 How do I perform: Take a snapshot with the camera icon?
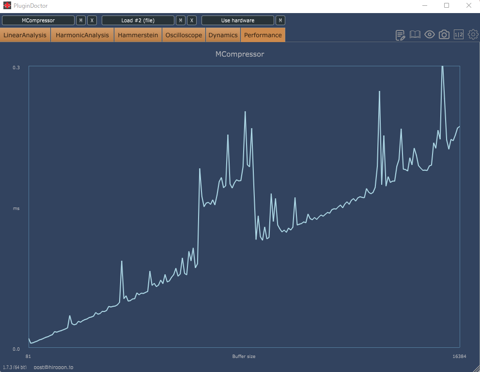[444, 34]
